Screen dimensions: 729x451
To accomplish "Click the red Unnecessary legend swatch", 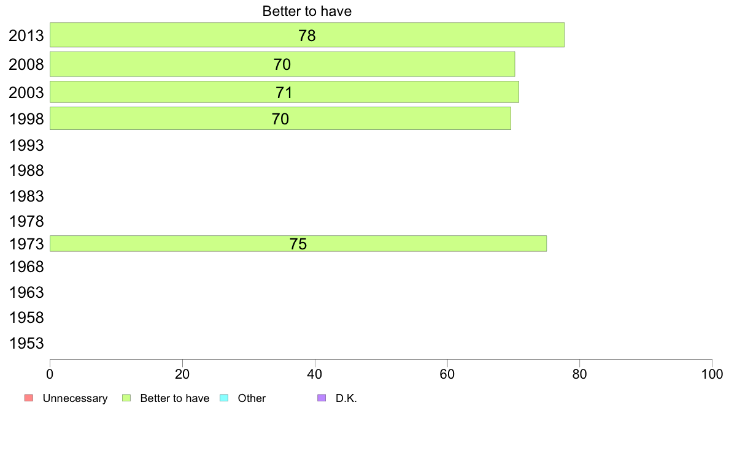I will pyautogui.click(x=29, y=398).
